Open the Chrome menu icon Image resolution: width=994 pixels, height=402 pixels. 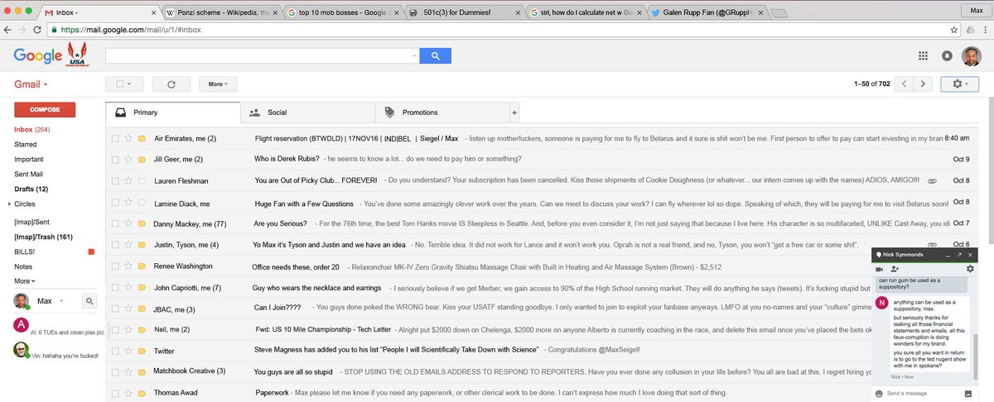(987, 29)
